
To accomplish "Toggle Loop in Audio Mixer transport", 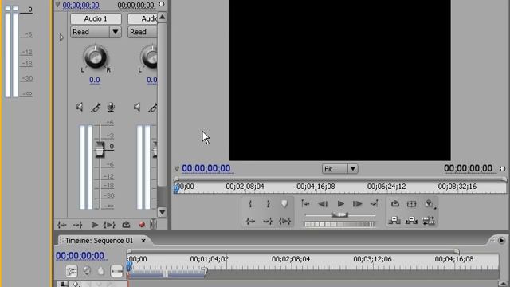I will [x=126, y=225].
